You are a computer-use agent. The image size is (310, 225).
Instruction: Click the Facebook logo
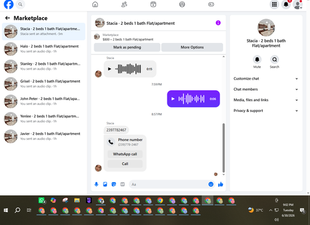click(9, 4)
